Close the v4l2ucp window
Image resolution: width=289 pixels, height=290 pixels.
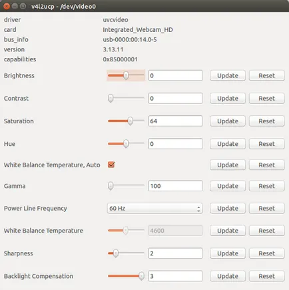(7, 6)
